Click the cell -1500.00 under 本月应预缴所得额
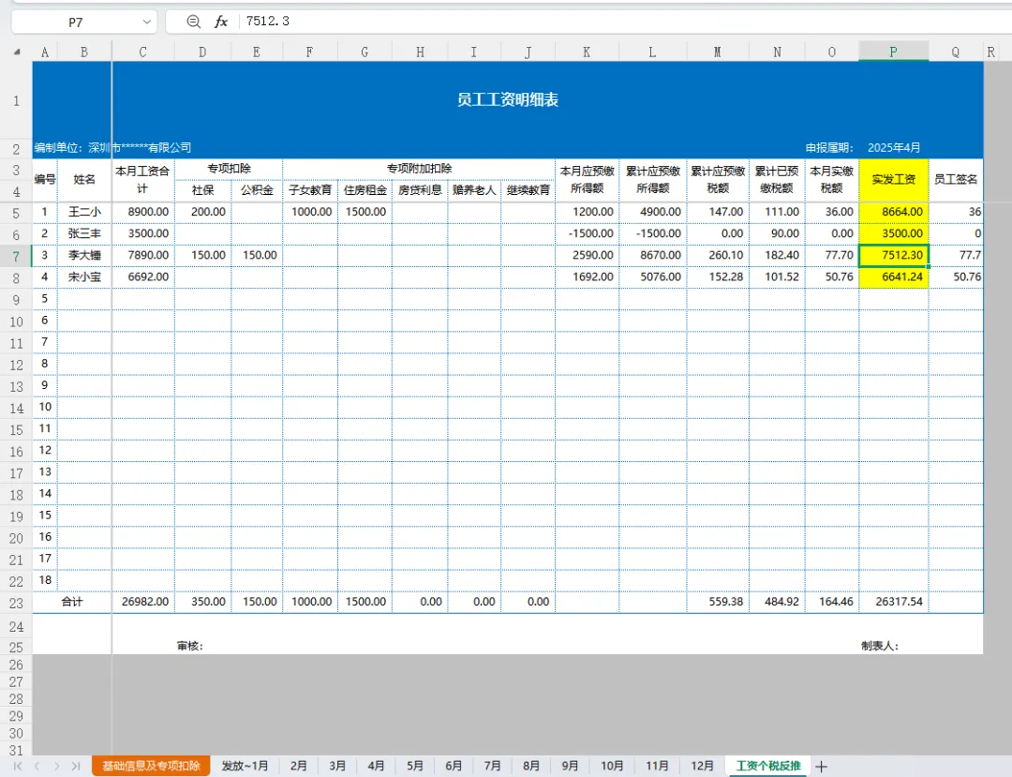The image size is (1012, 777). pyautogui.click(x=587, y=233)
